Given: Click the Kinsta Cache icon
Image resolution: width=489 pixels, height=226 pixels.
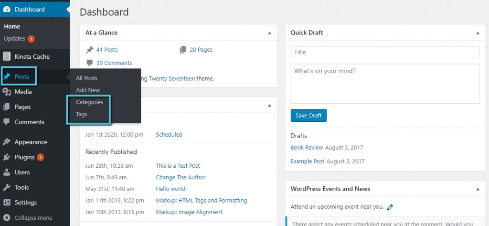Looking at the screenshot, I should pyautogui.click(x=7, y=56).
